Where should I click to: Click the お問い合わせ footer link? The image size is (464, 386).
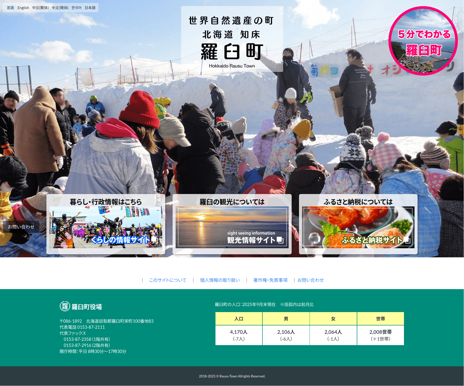tap(310, 280)
